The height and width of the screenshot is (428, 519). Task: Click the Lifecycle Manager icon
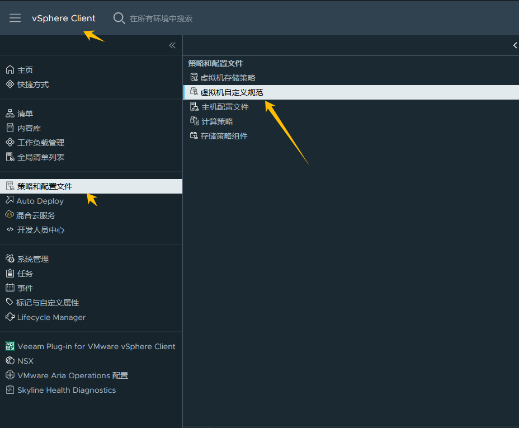coord(10,317)
